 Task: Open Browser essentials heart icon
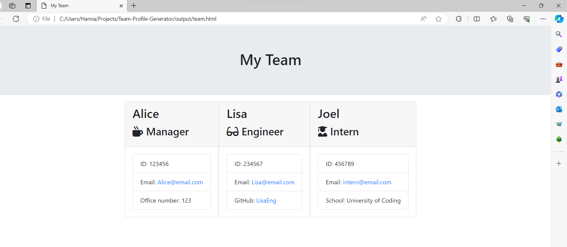527,19
